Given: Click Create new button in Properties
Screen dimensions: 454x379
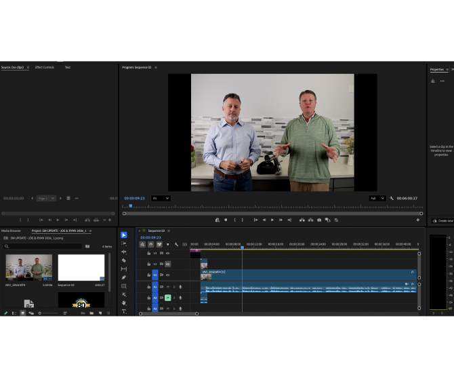Looking at the screenshot, I should [x=442, y=221].
